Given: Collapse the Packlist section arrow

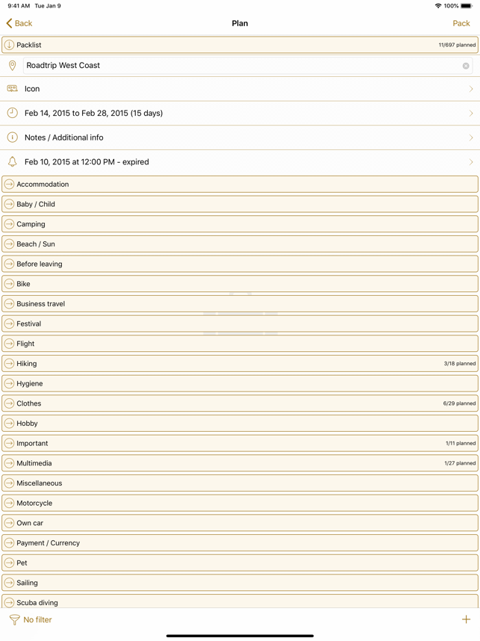Looking at the screenshot, I should coord(9,46).
